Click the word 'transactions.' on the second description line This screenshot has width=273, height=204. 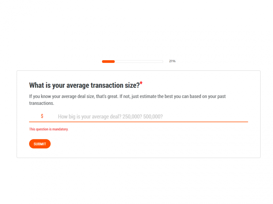tap(42, 103)
